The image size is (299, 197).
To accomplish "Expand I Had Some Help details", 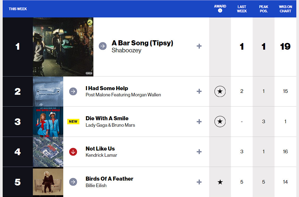I will (x=199, y=91).
